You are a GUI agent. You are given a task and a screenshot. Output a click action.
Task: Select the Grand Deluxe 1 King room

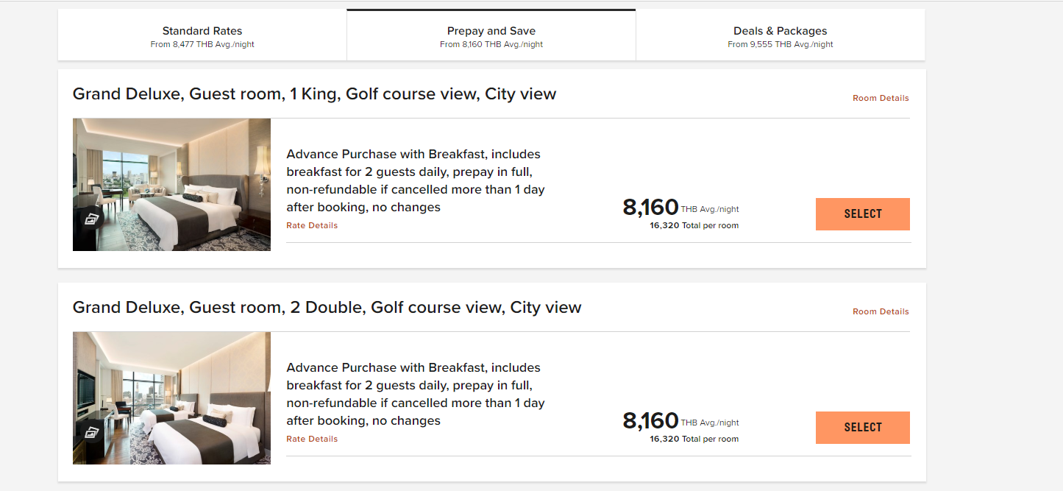[862, 213]
